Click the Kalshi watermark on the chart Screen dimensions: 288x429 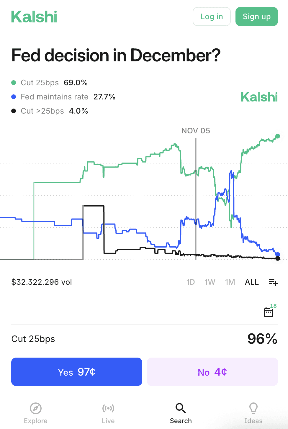click(x=259, y=97)
